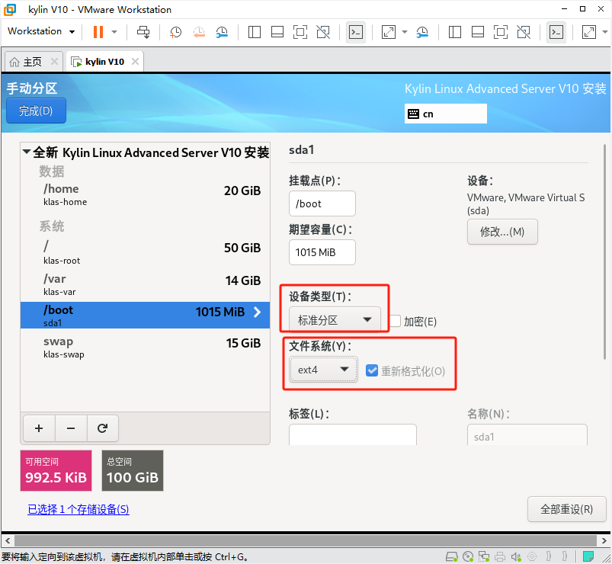Click the pink 可用空间 992.5 KiB box
The image size is (612, 564).
(x=56, y=470)
